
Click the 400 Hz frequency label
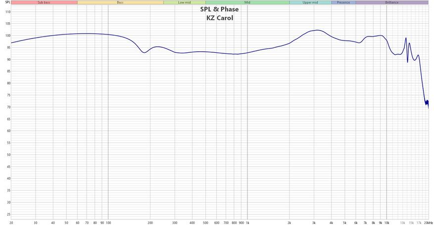click(192, 223)
